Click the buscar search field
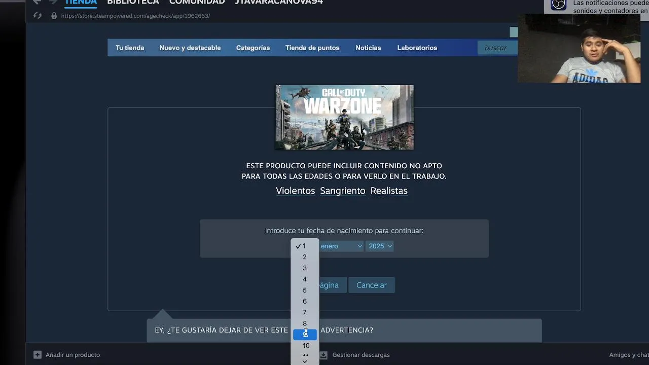 point(497,48)
